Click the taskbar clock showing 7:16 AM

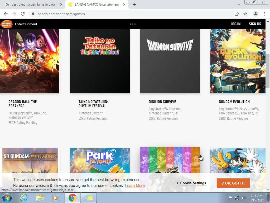tap(257, 198)
